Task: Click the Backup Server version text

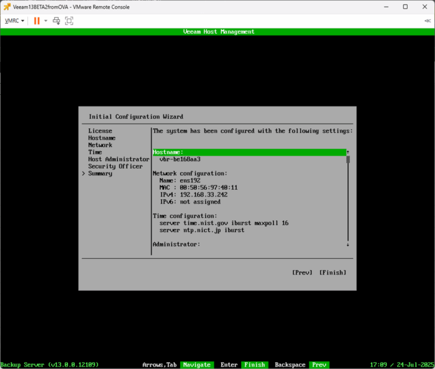Action: [49, 365]
